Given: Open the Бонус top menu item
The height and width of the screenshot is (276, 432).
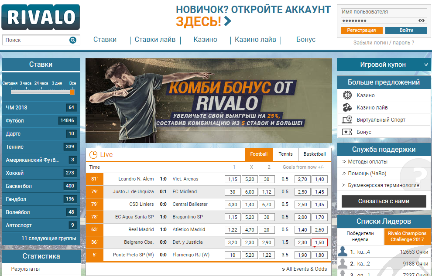Looking at the screenshot, I should [x=306, y=40].
